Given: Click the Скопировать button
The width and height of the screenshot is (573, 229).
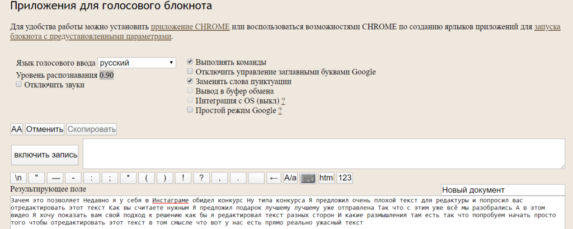Looking at the screenshot, I should 92,129.
